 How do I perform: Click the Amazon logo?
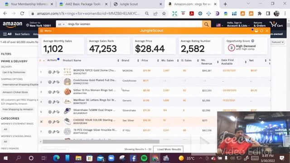coord(12,24)
